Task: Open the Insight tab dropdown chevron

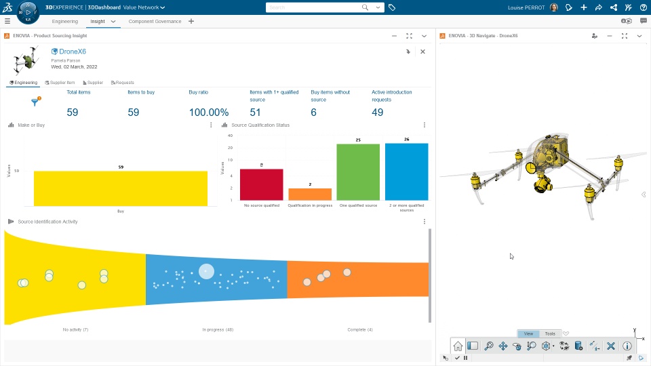Action: tap(113, 21)
